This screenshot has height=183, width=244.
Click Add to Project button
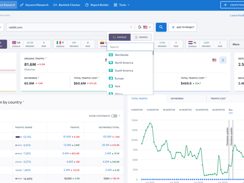183,27
